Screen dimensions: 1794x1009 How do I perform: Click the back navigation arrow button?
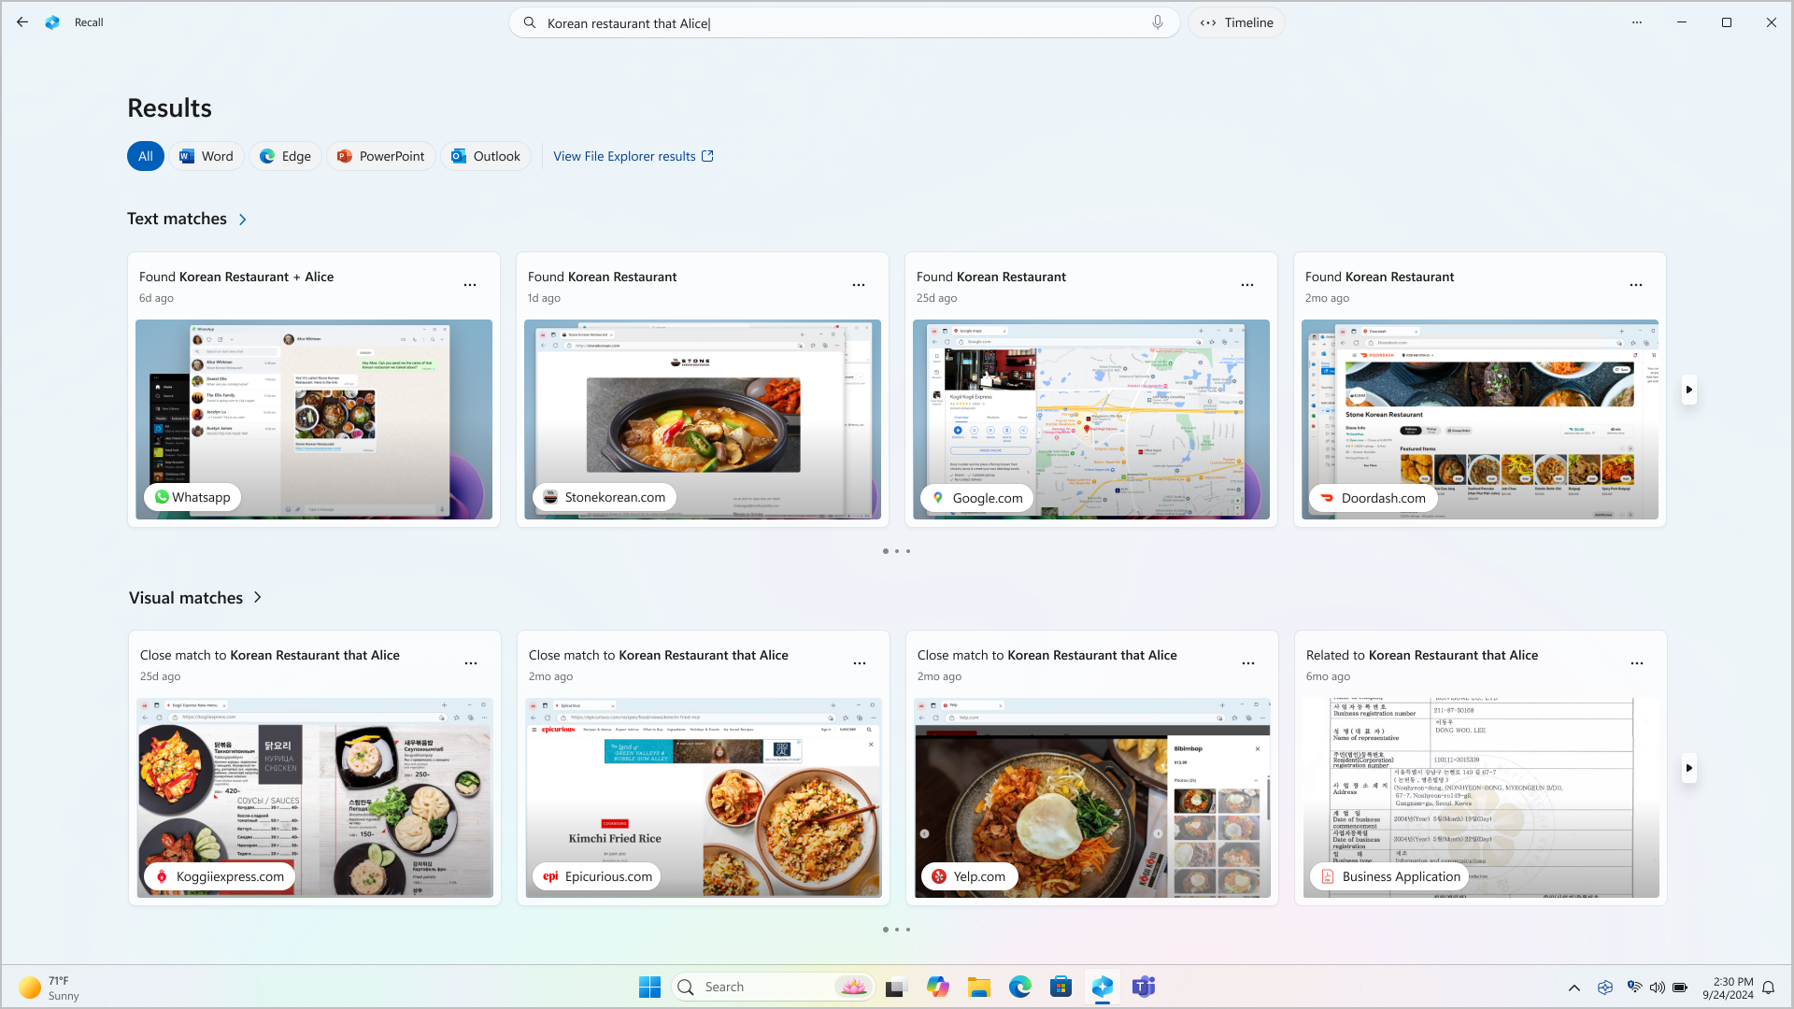(21, 22)
